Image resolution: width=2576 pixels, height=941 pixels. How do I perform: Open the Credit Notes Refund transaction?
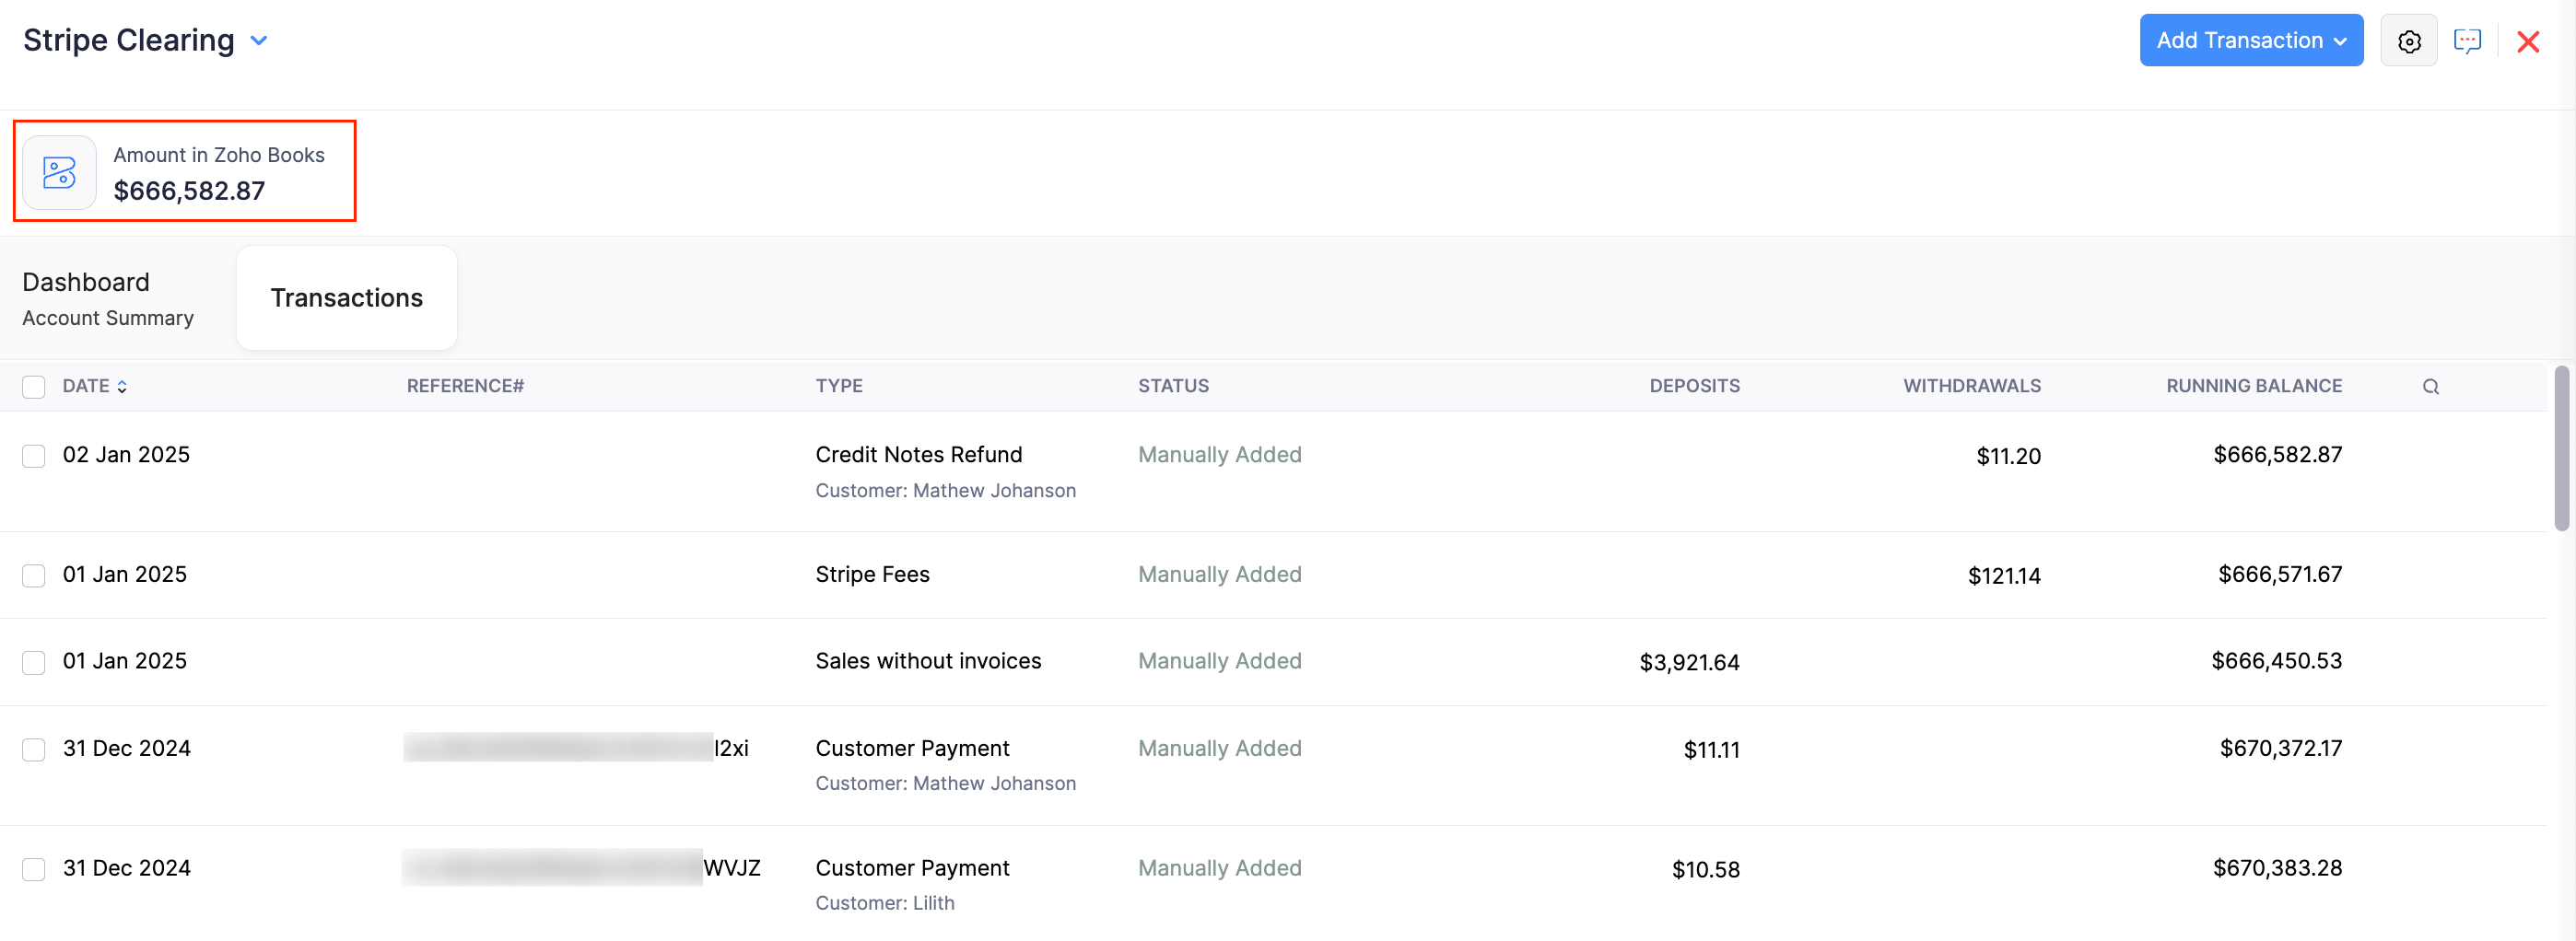(x=918, y=455)
